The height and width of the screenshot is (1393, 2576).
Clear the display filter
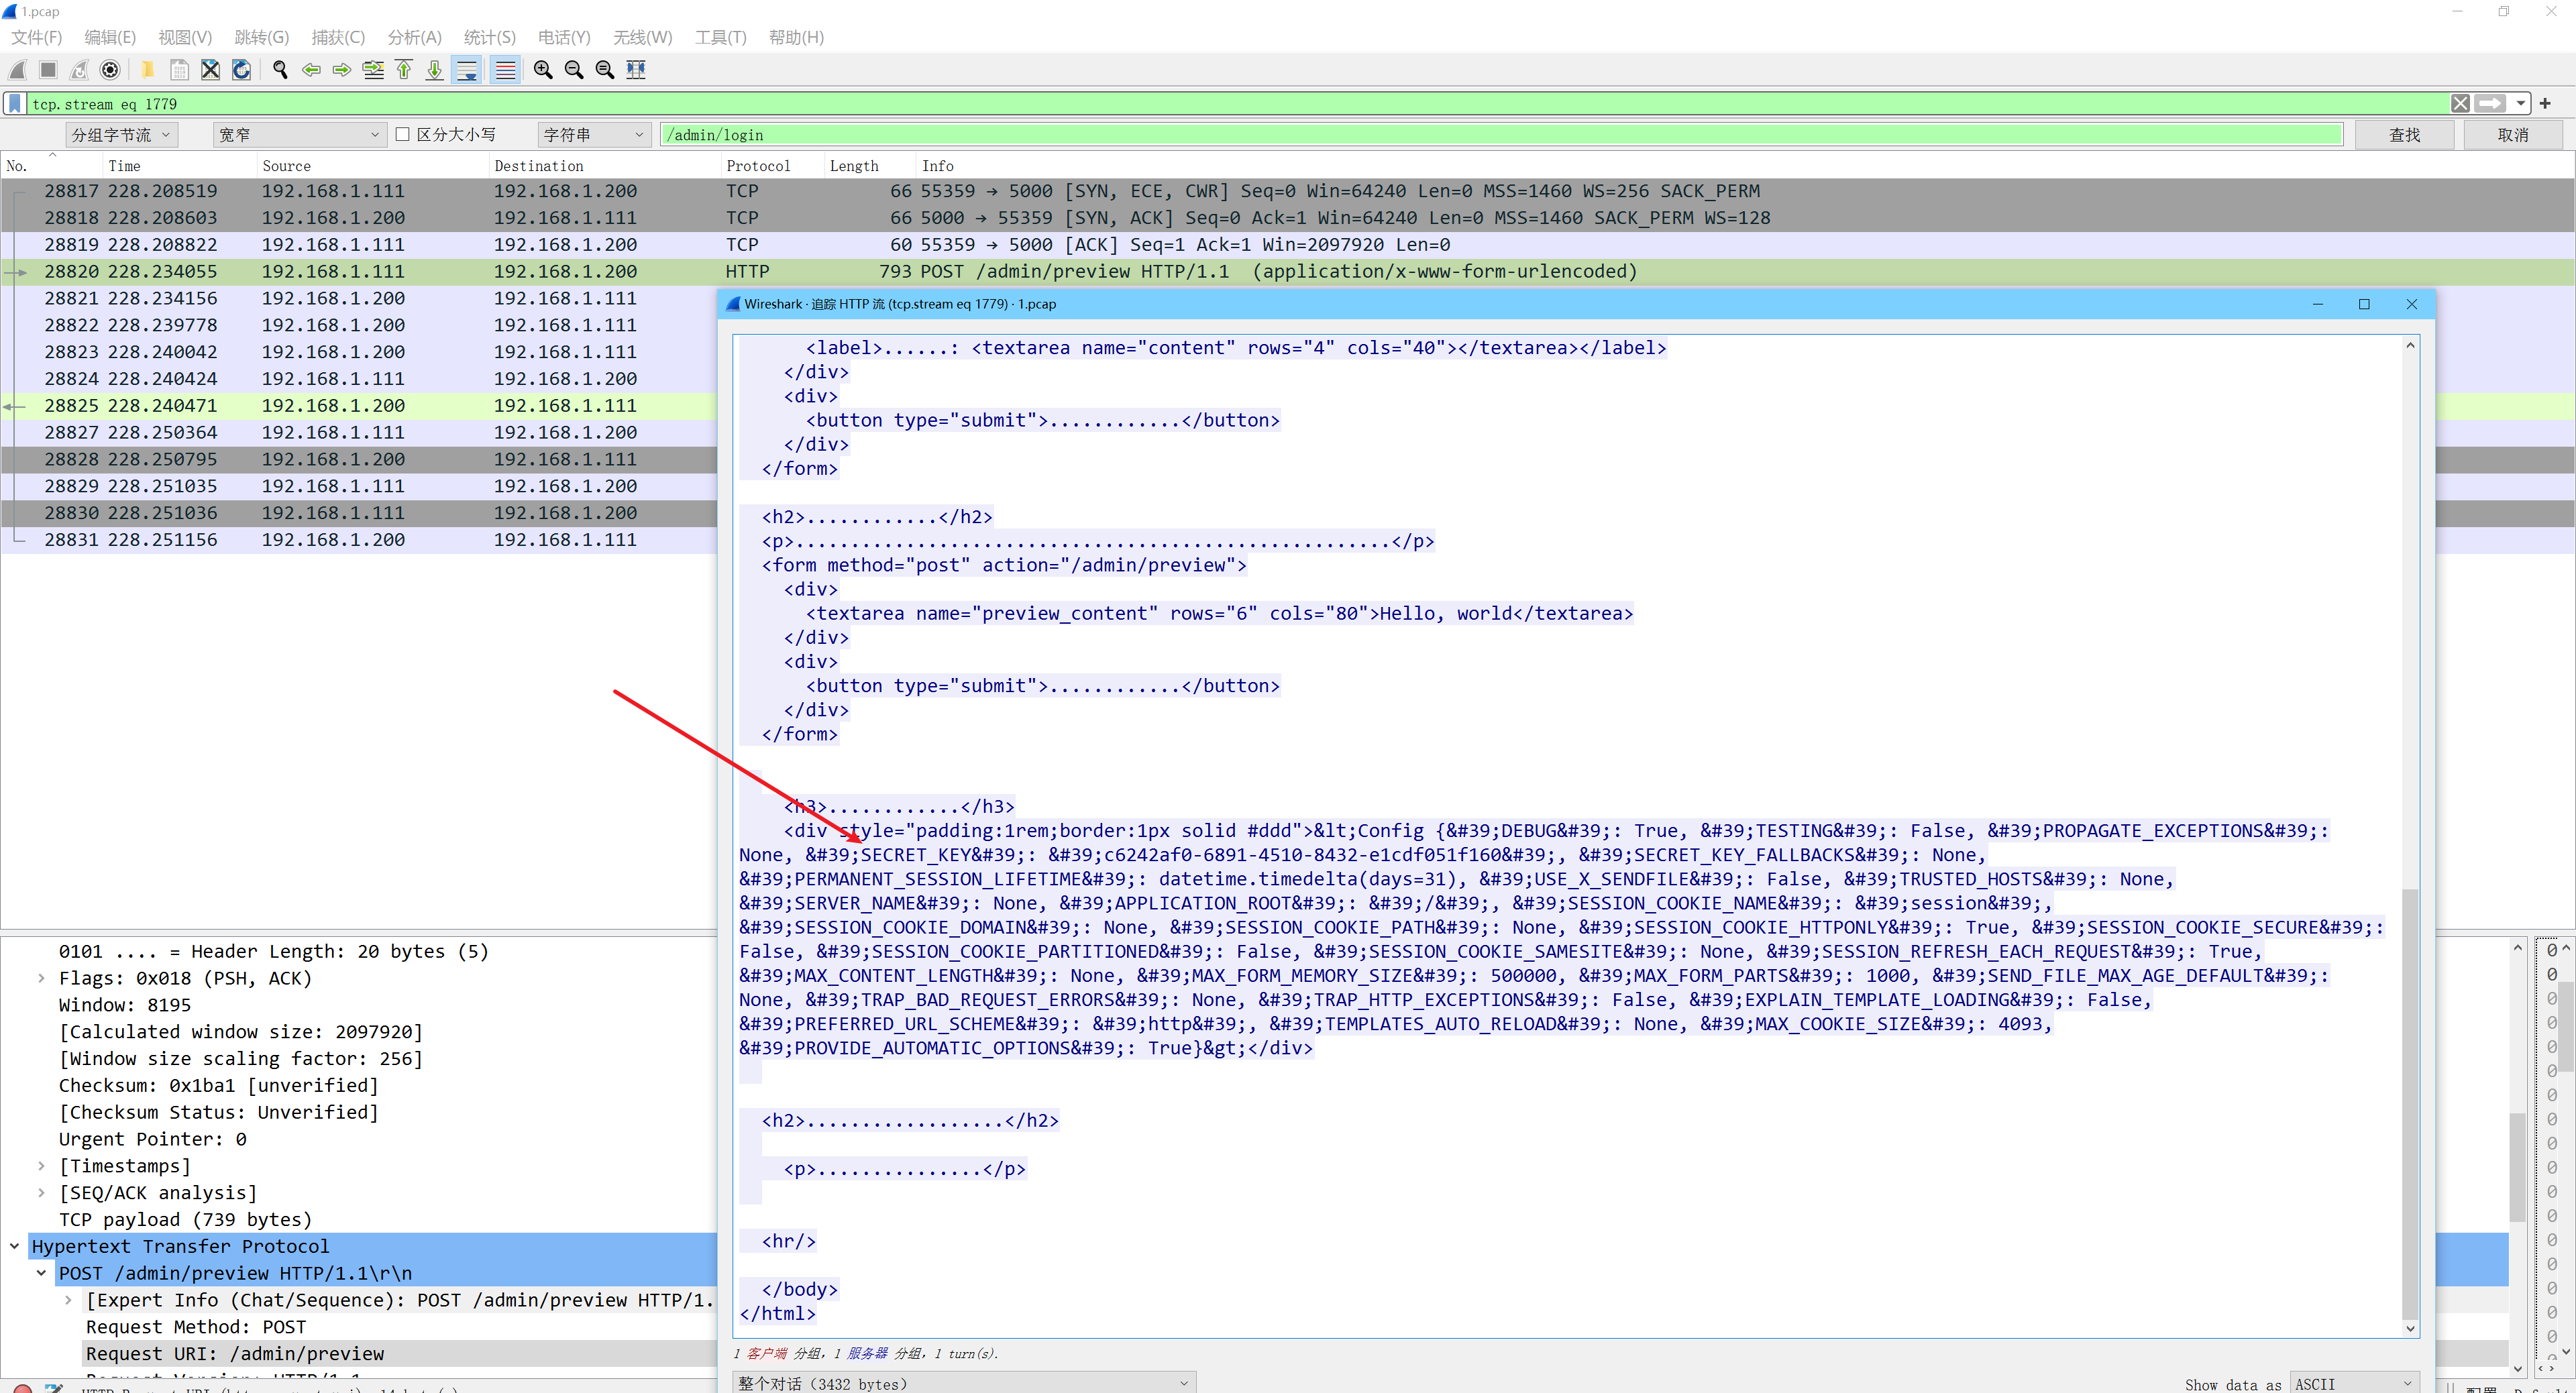(x=2461, y=103)
